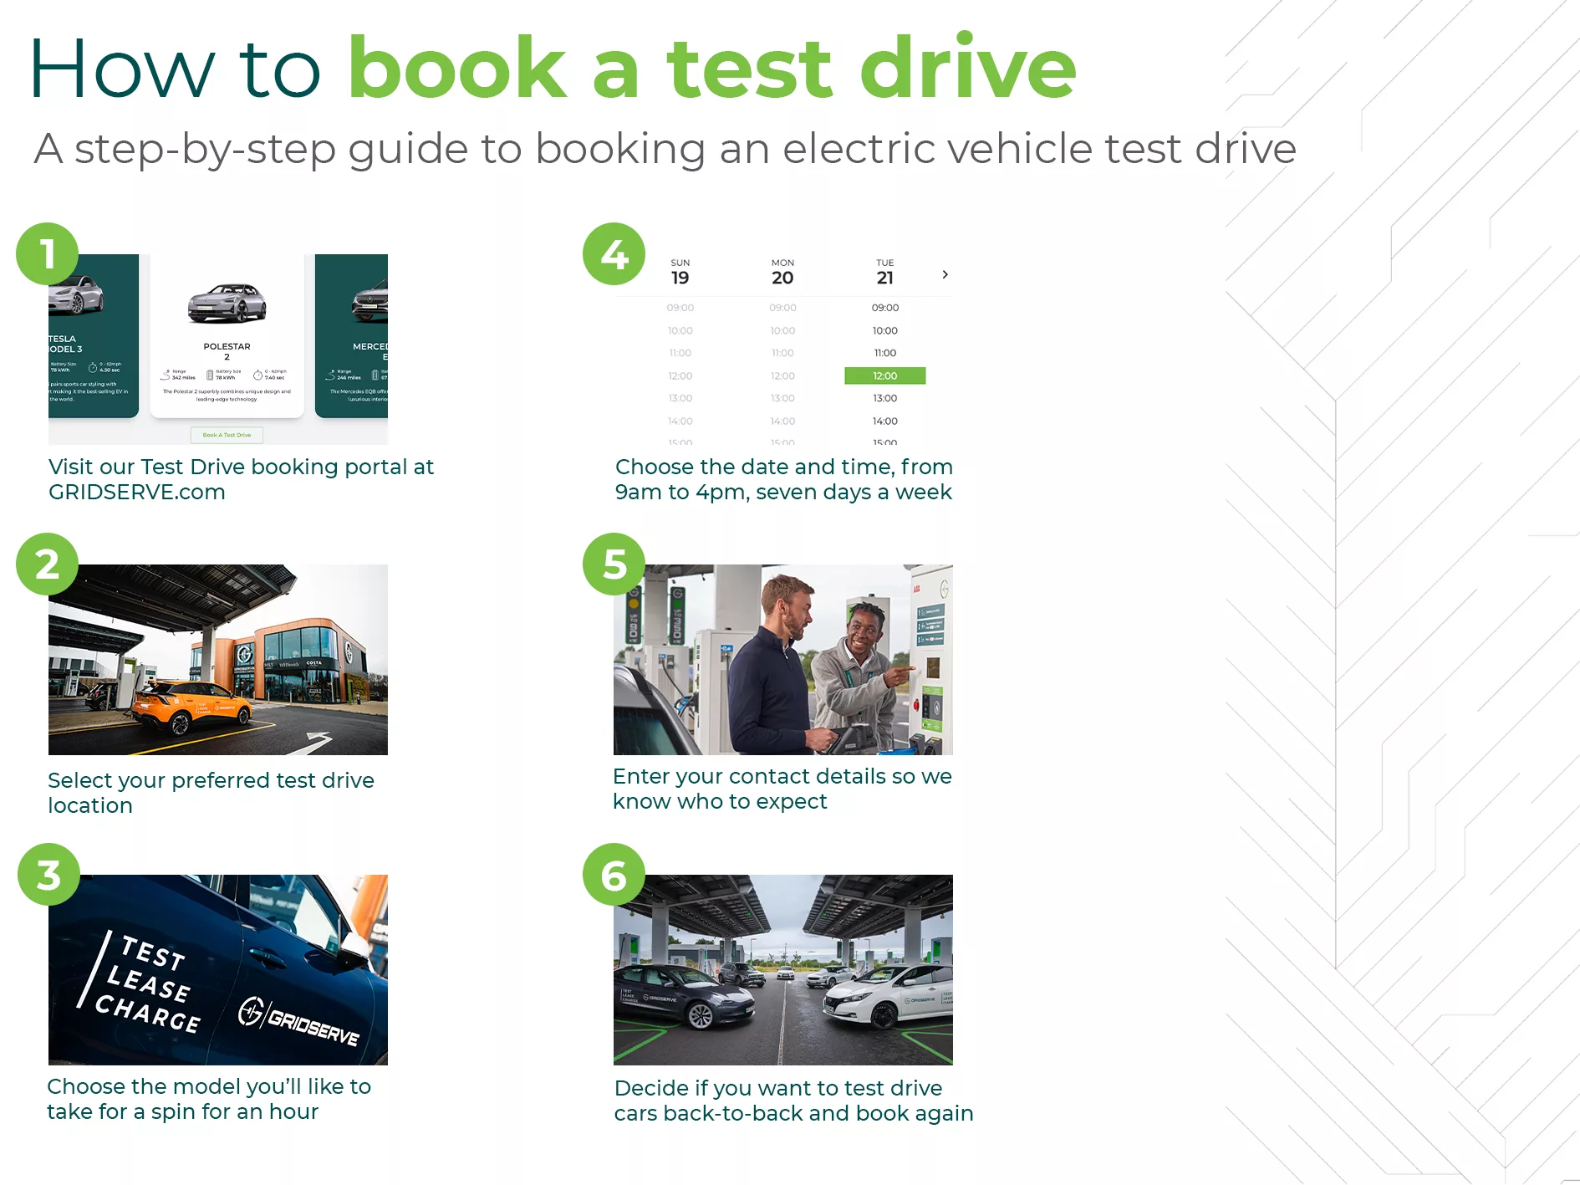Click Polestar 2 range route icon
The height and width of the screenshot is (1185, 1580).
(x=166, y=375)
